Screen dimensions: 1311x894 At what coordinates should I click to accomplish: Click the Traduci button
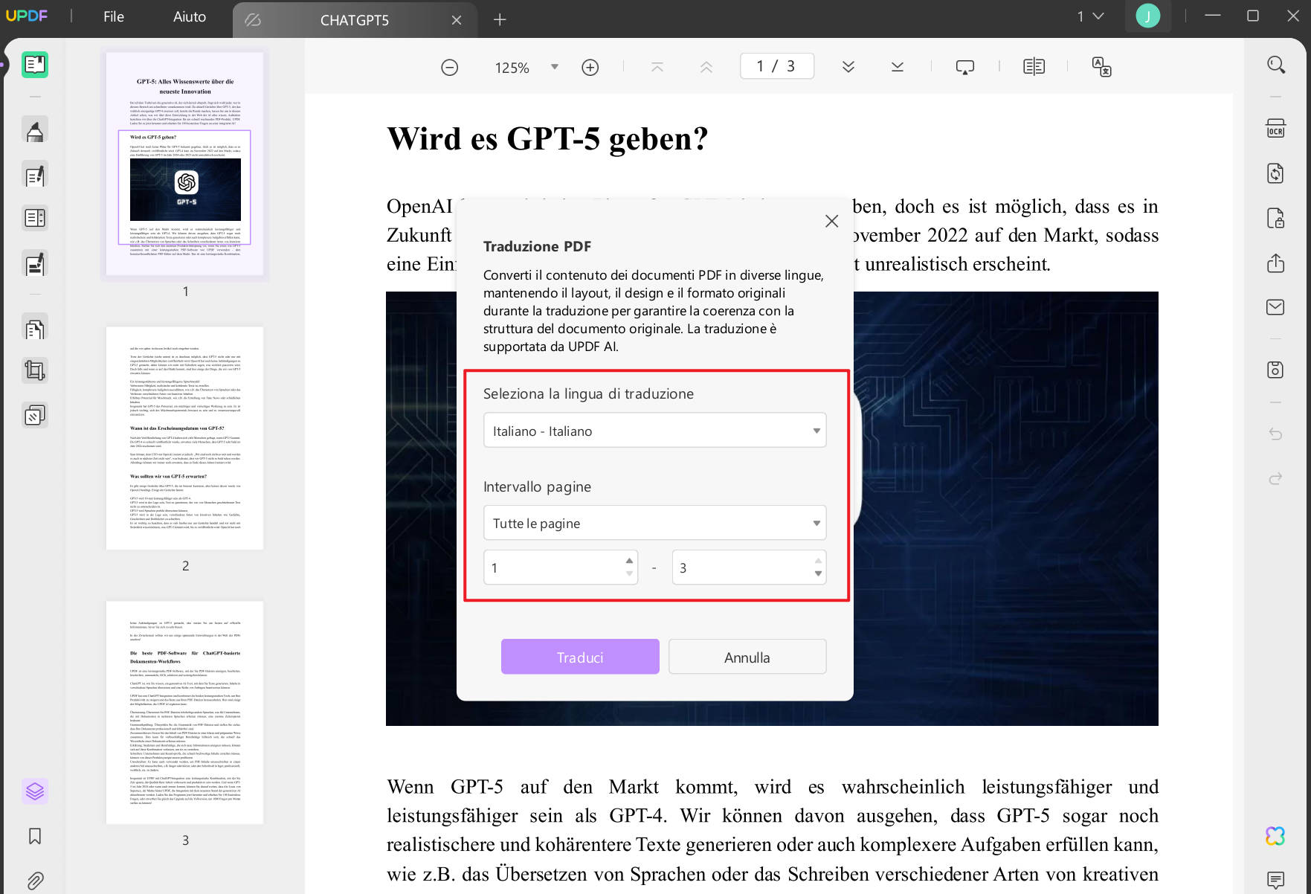pyautogui.click(x=580, y=657)
